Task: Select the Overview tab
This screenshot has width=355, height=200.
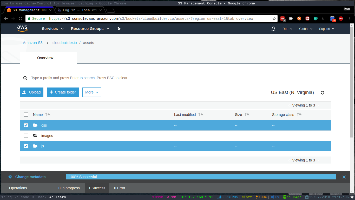Action: pos(45,58)
